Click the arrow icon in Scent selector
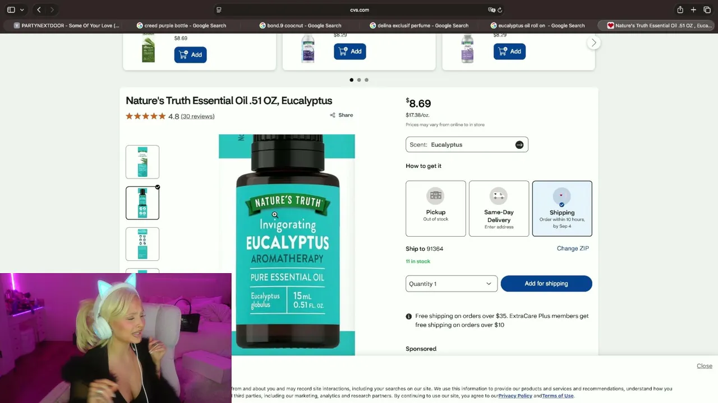The image size is (718, 403). 519,145
